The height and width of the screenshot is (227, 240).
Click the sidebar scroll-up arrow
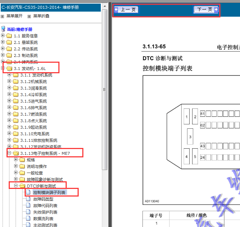pos(105,7)
